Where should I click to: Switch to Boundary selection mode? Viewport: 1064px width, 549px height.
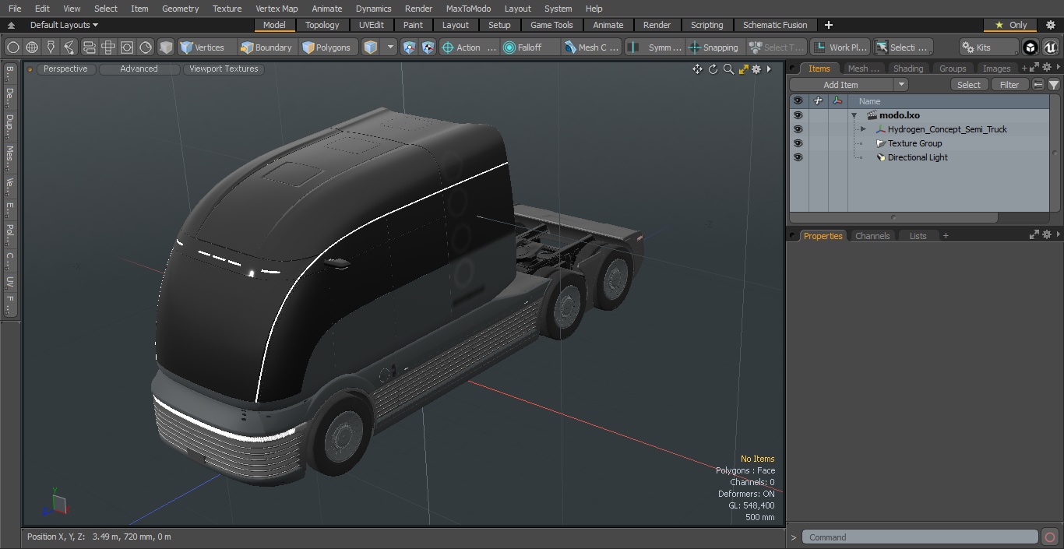266,48
